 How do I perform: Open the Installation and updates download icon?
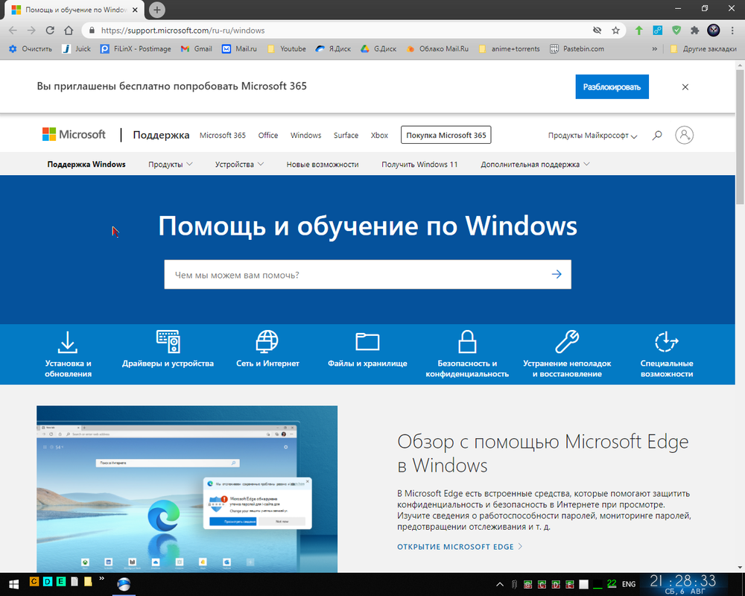tap(68, 342)
